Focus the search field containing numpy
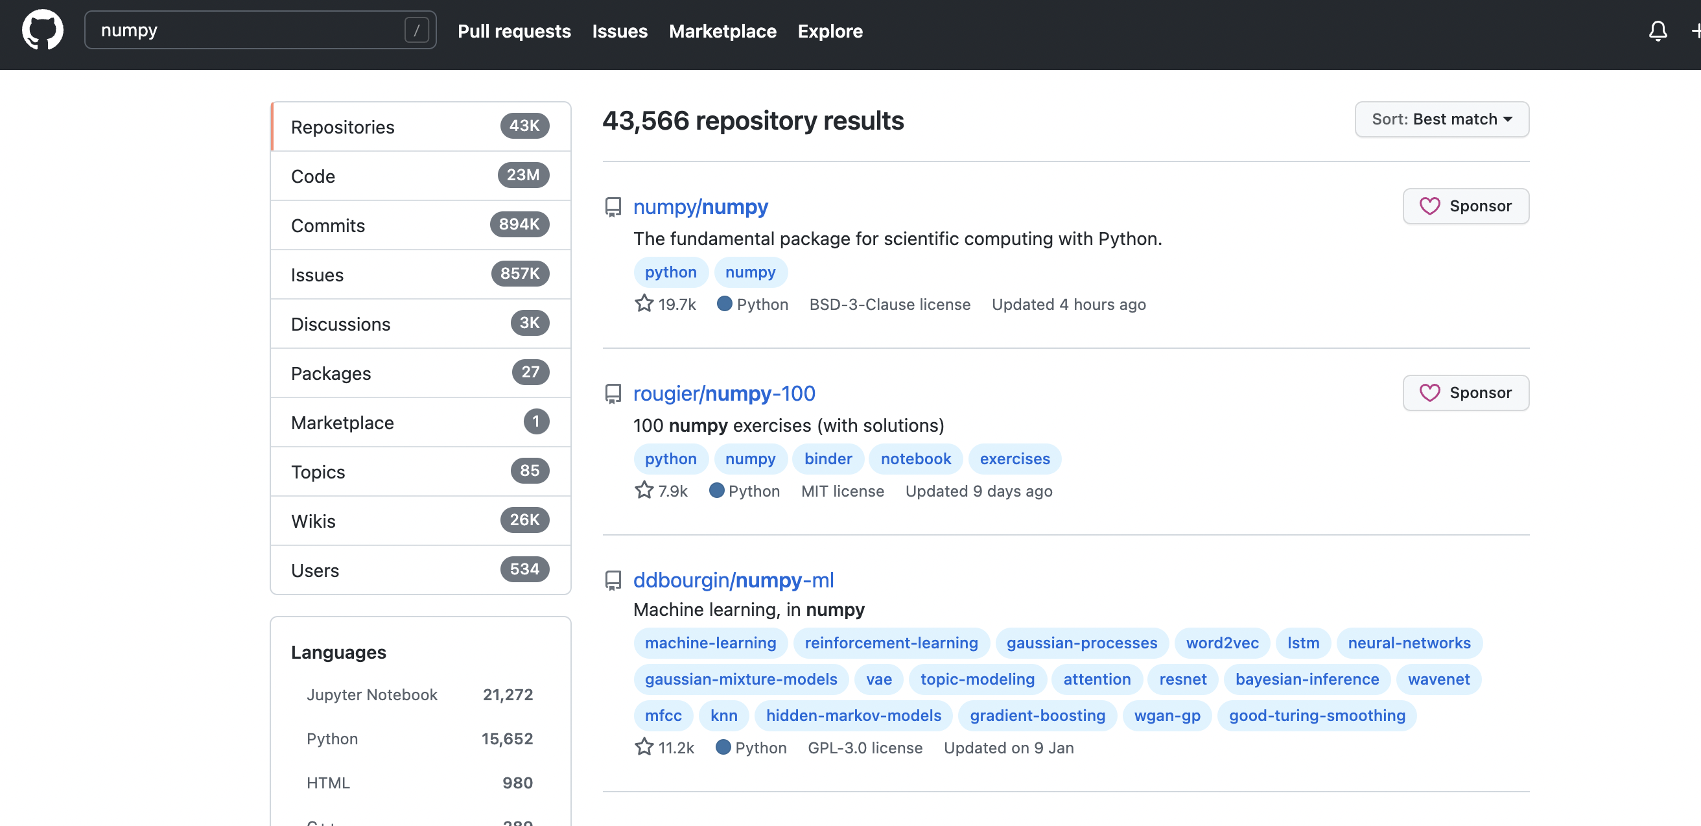The width and height of the screenshot is (1701, 826). point(260,30)
